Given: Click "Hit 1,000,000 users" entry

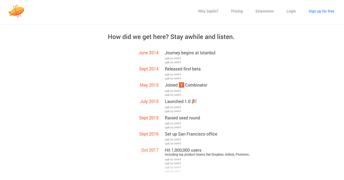Looking at the screenshot, I should (x=183, y=150).
